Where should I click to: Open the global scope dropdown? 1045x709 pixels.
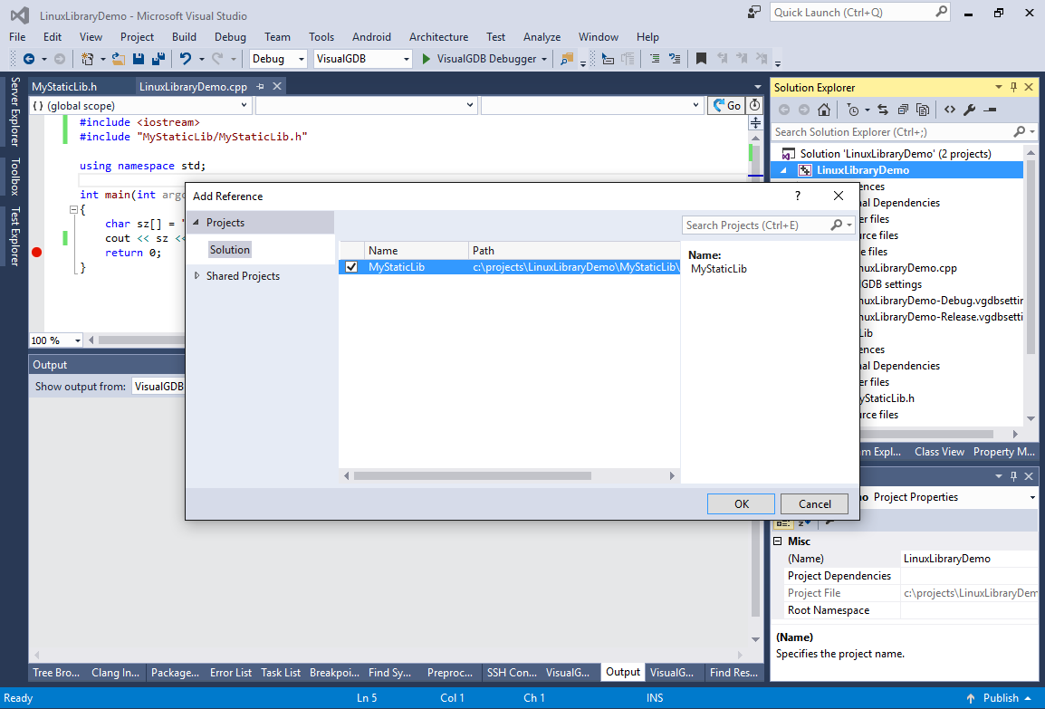tap(140, 106)
